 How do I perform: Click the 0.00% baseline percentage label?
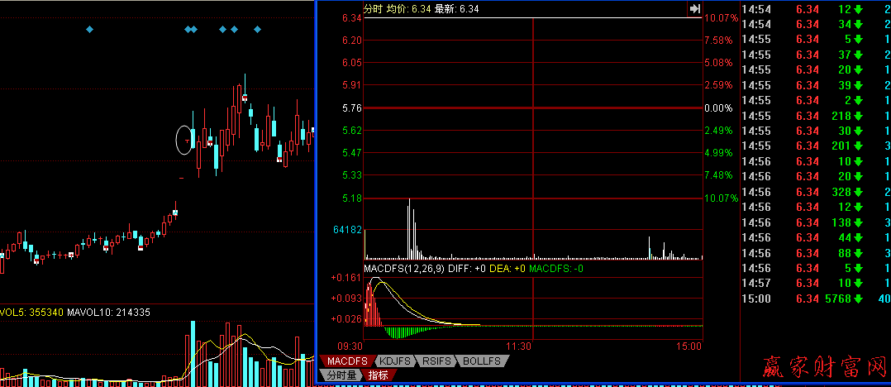717,108
